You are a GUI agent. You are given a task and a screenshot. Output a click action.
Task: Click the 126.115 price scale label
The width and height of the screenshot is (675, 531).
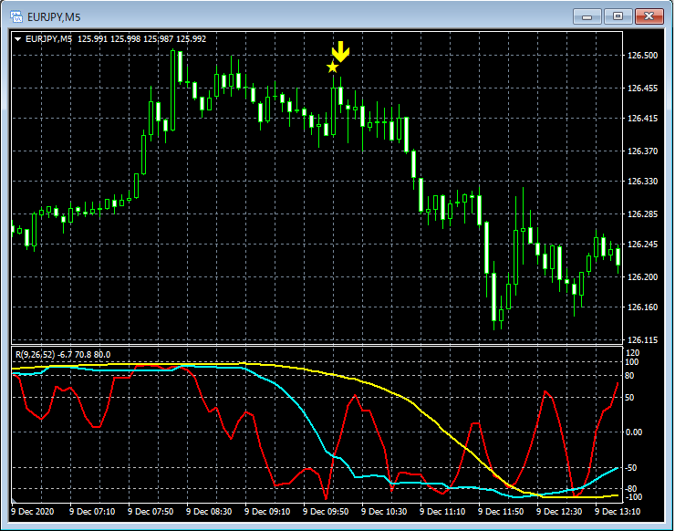click(x=642, y=339)
